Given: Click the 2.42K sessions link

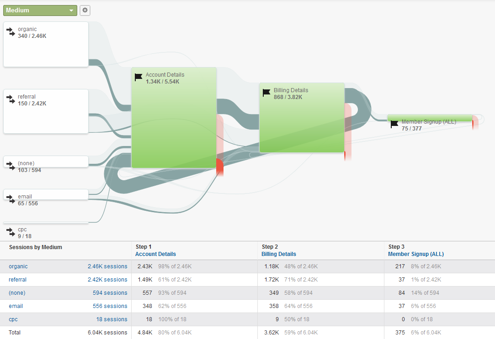Looking at the screenshot, I should 108,280.
